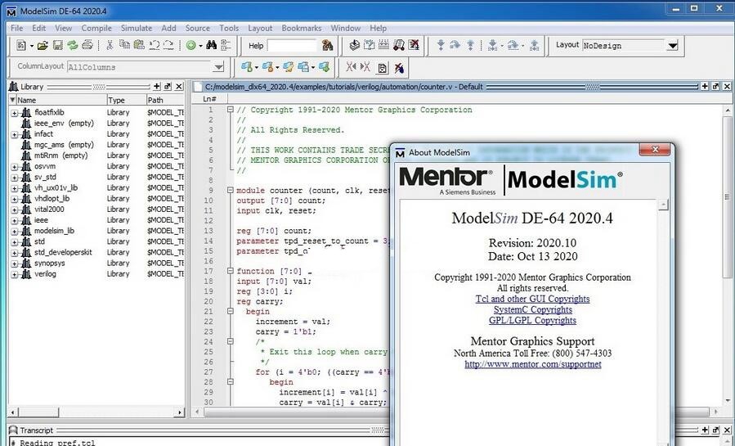Collapse the function block on line 17
The image size is (735, 446).
click(x=231, y=271)
